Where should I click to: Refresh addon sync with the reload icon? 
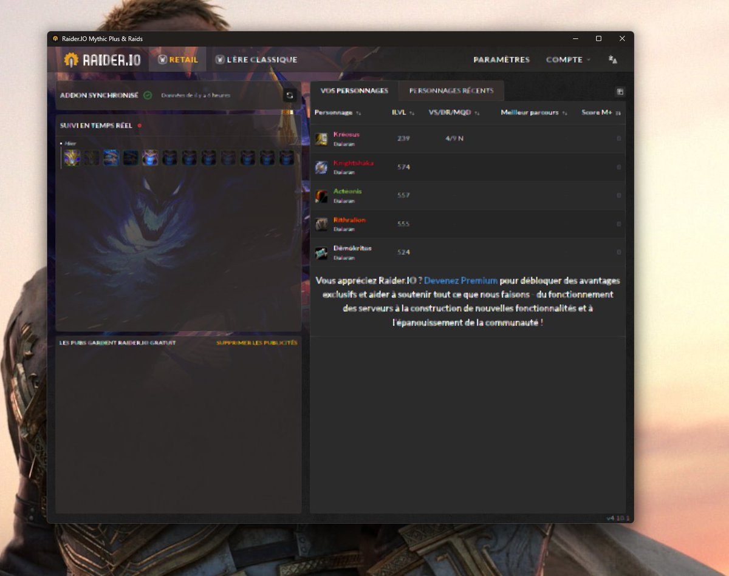coord(290,95)
